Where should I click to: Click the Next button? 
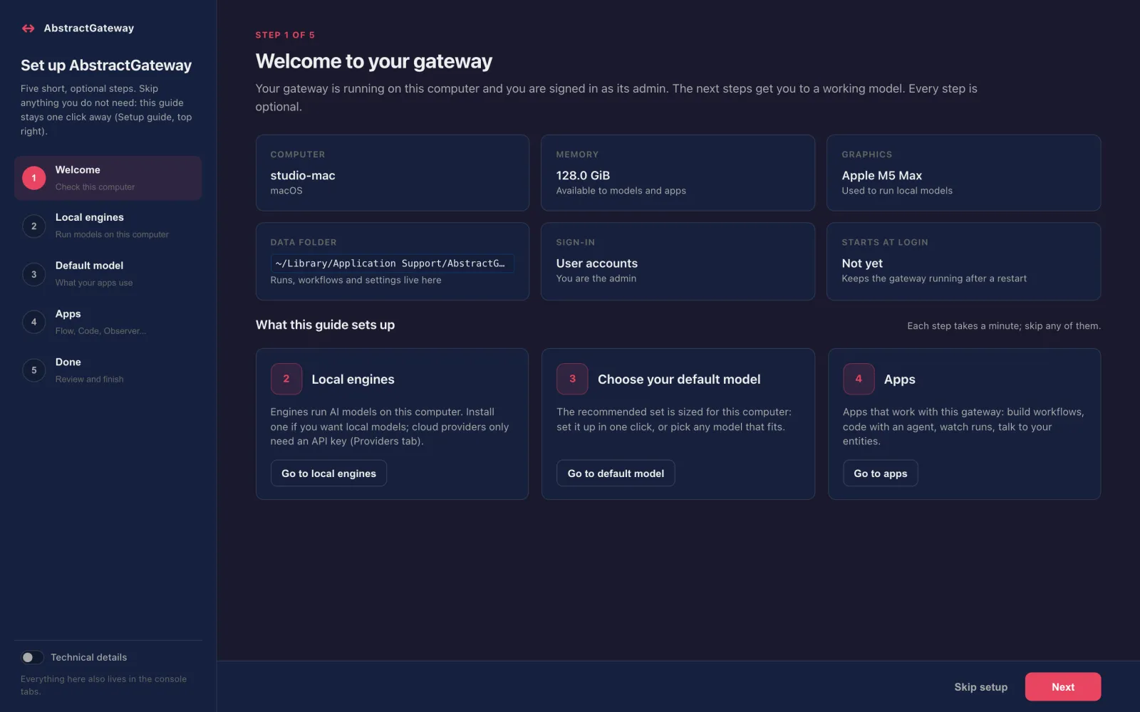(x=1063, y=687)
